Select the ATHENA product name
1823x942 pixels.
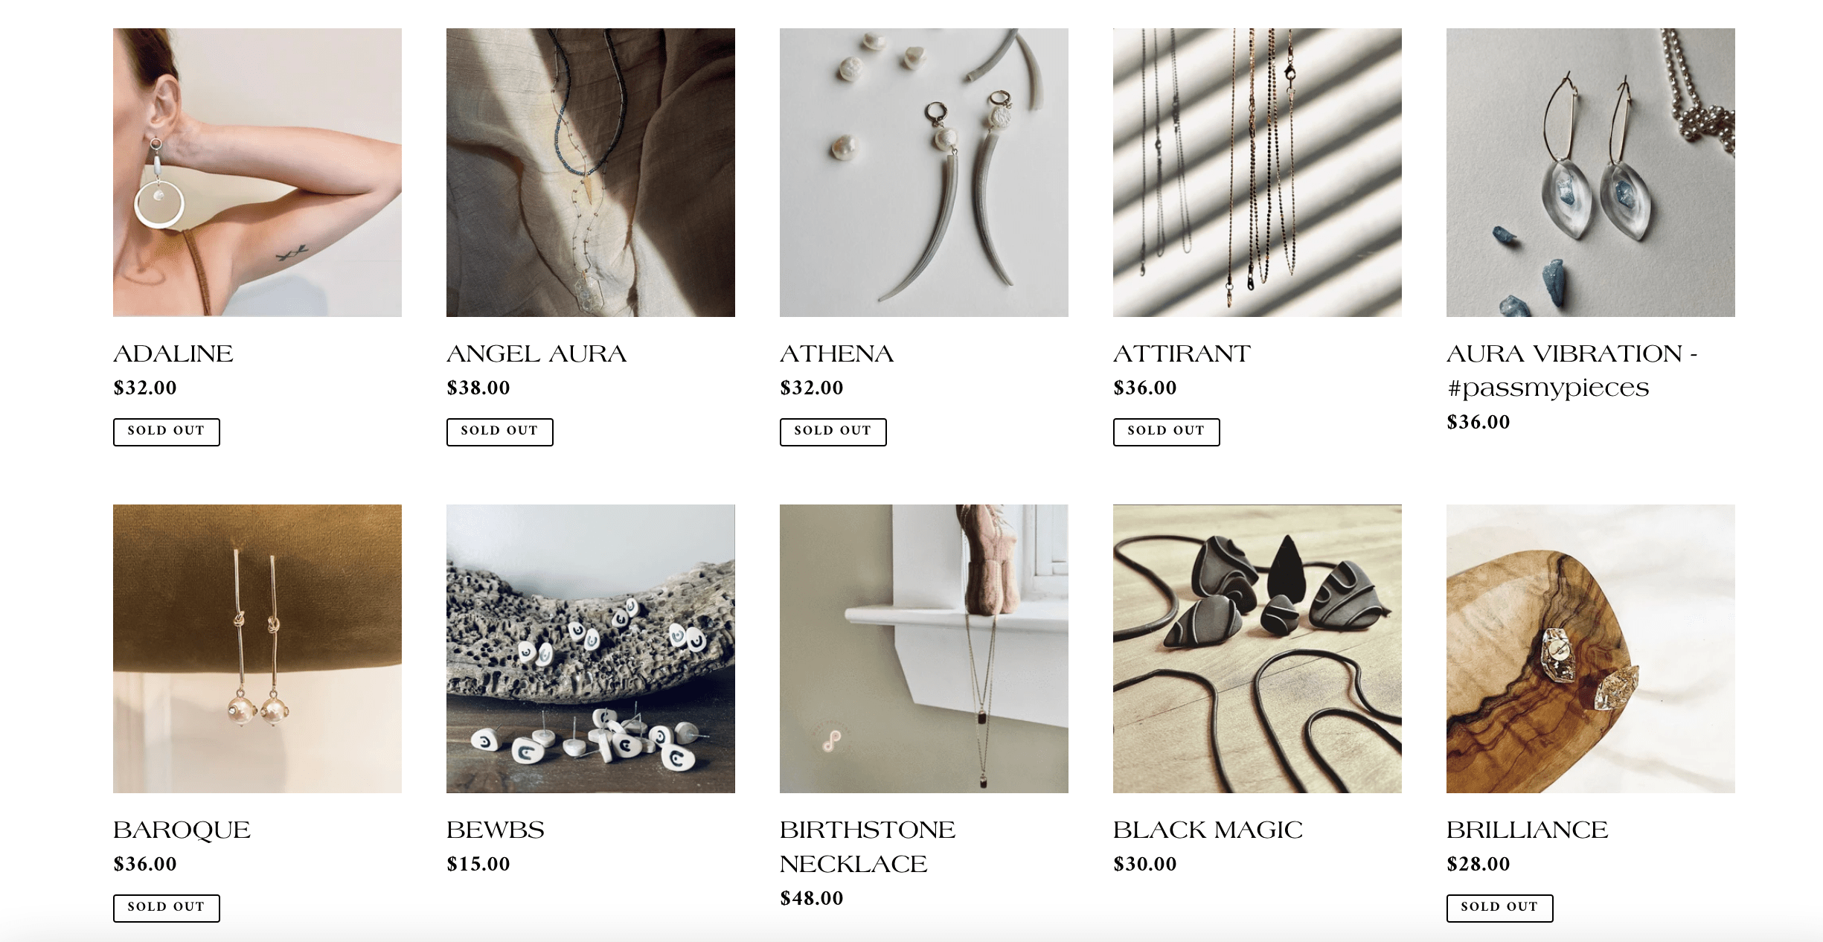(836, 353)
